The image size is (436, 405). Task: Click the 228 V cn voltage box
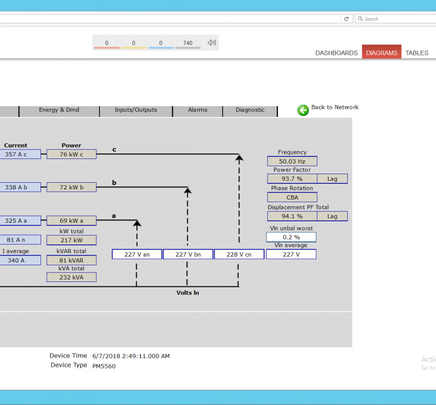[239, 254]
